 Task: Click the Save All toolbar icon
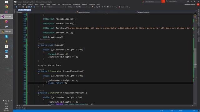[x=31, y=7]
